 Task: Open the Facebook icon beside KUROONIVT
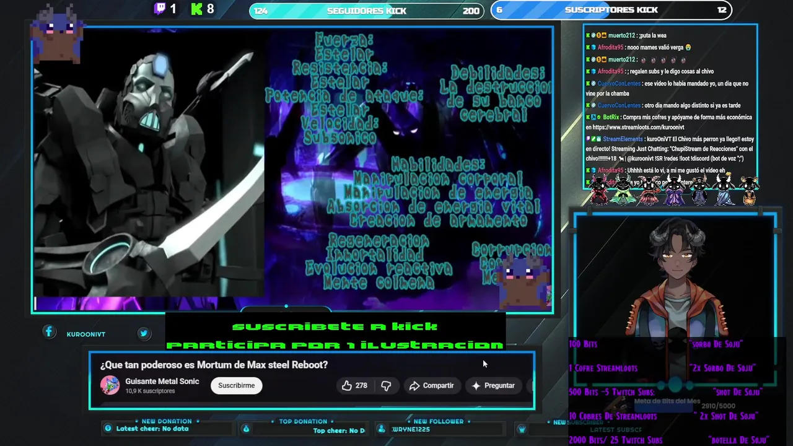[x=49, y=333]
